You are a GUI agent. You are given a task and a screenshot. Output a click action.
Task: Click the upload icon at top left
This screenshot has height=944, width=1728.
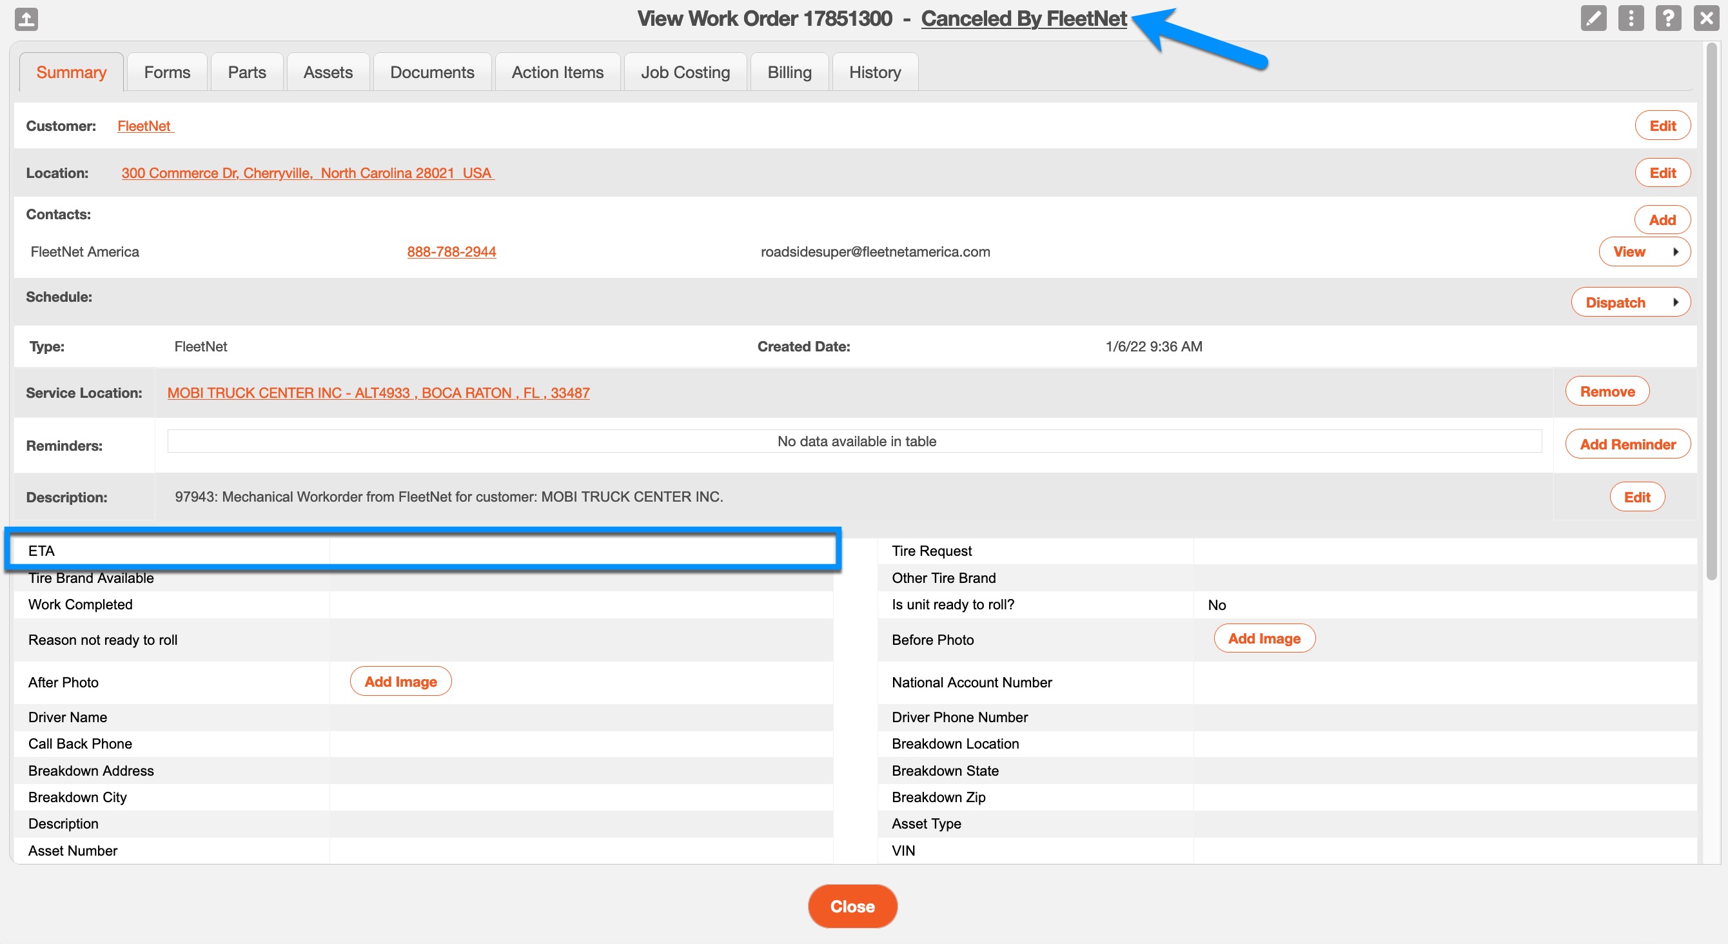coord(26,19)
